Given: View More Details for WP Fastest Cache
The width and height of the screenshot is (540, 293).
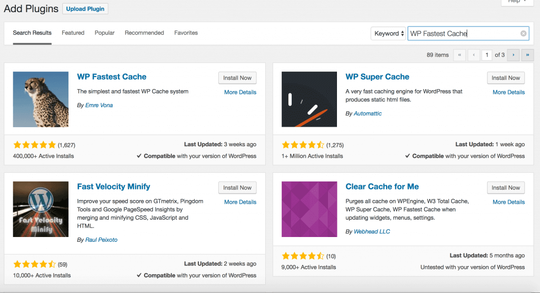Looking at the screenshot, I should point(240,92).
